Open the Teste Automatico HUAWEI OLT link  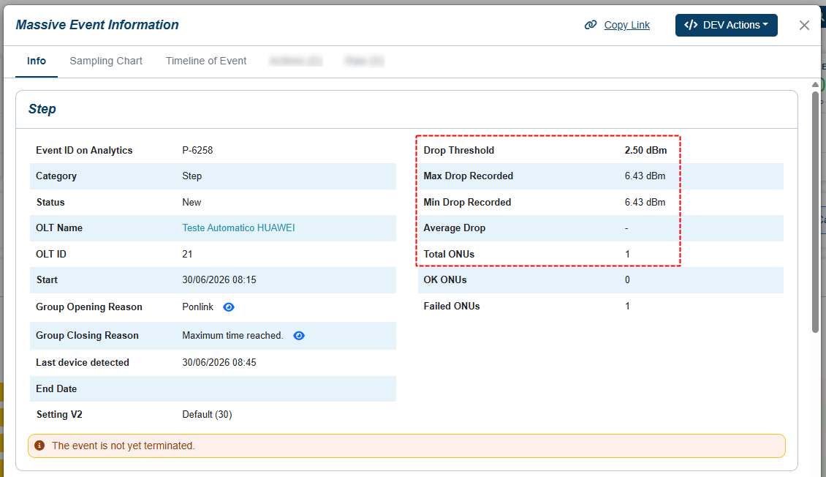(x=238, y=228)
